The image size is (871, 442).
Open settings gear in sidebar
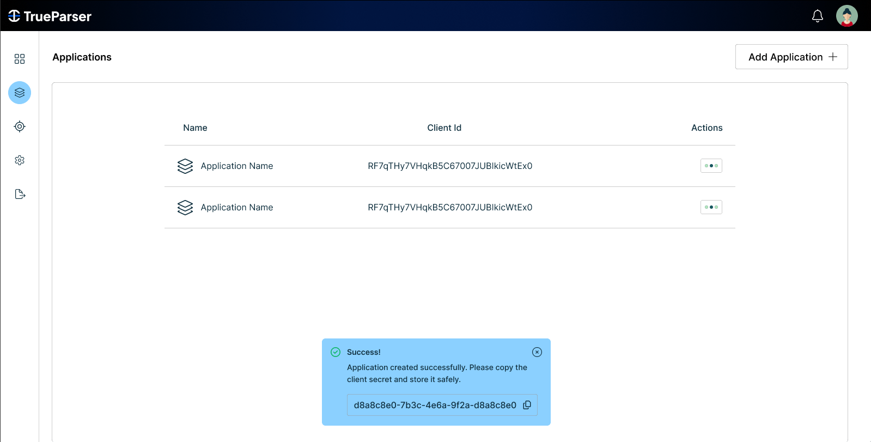point(20,160)
